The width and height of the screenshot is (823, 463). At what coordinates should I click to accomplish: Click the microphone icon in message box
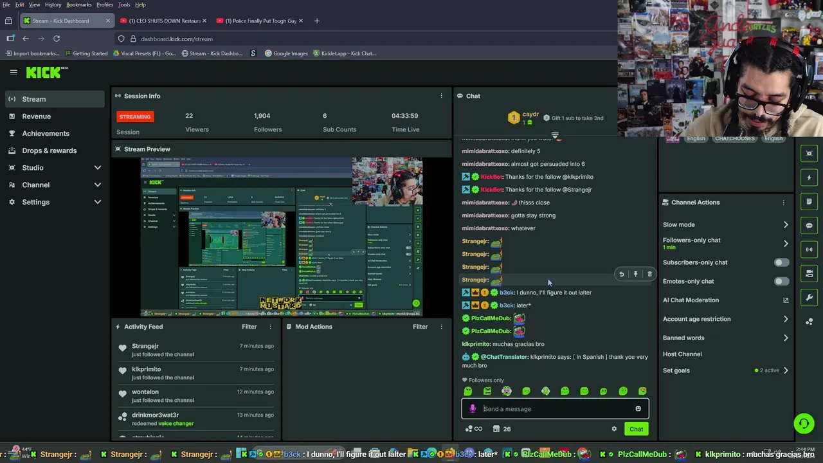tap(473, 409)
